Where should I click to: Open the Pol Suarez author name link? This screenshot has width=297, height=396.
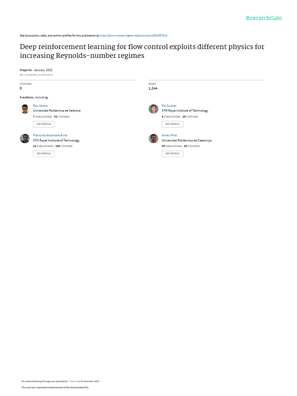coord(169,106)
